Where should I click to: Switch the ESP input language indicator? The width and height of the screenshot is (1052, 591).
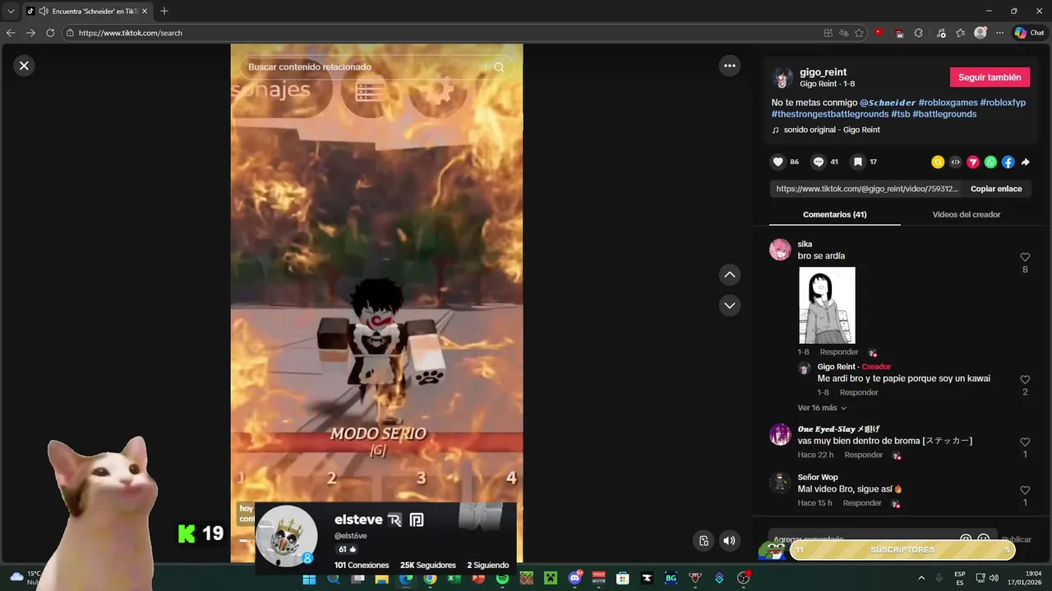[x=960, y=578]
